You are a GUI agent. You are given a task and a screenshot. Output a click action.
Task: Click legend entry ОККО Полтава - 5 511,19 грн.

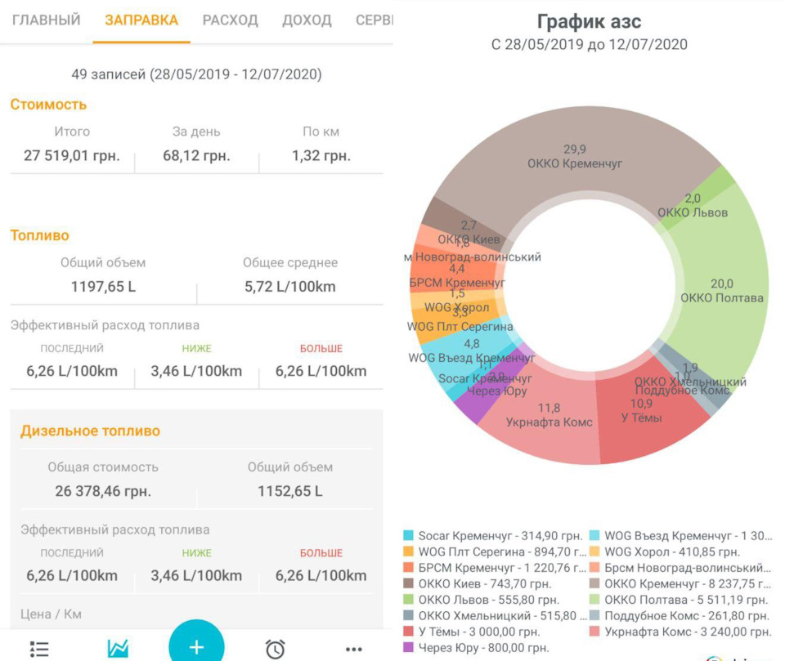[686, 600]
